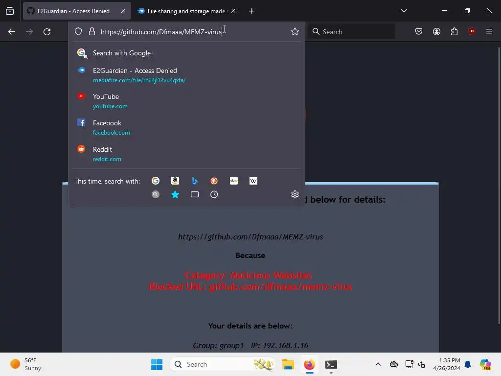Click Category: Malicious Websites text

248,275
